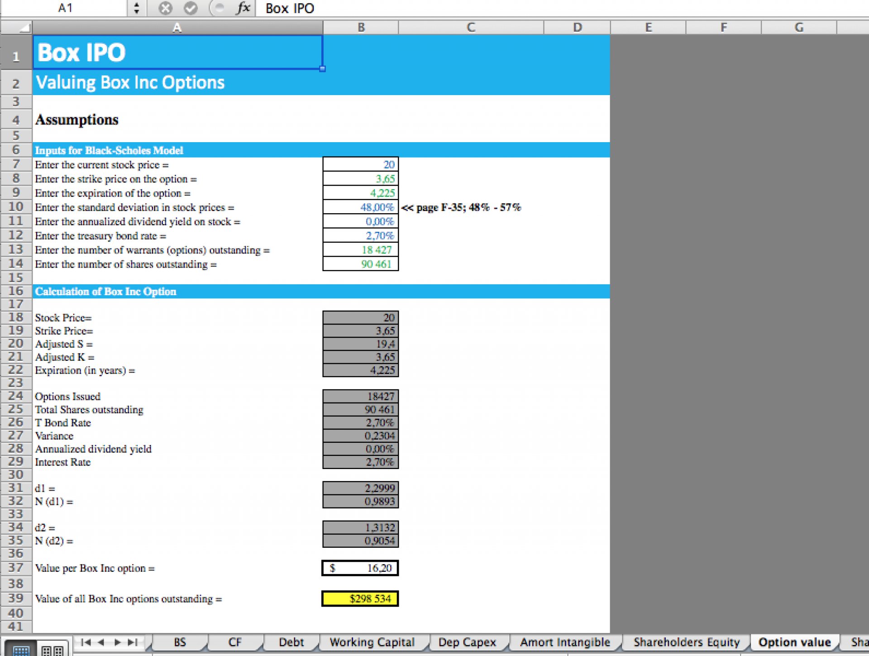Open the Shareholders Equity sheet tab

687,642
